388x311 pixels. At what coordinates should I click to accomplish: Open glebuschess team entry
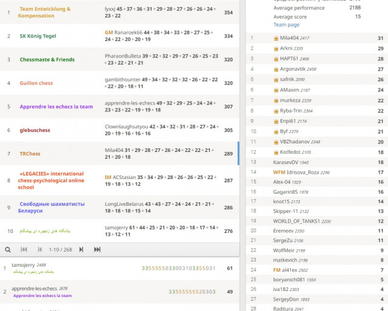[x=35, y=130]
